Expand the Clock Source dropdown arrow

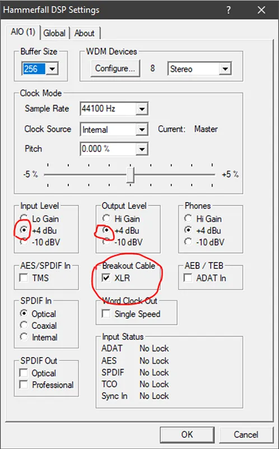click(142, 130)
